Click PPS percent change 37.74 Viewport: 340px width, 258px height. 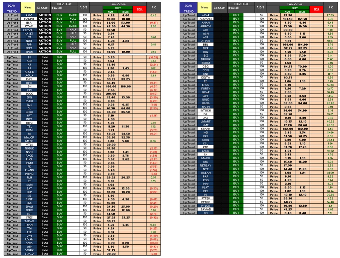coord(330,191)
